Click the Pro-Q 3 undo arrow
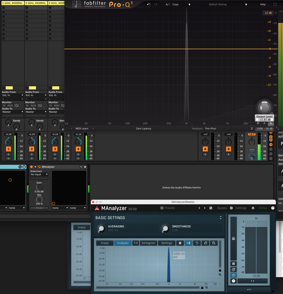283x294 pixels. click(149, 4)
